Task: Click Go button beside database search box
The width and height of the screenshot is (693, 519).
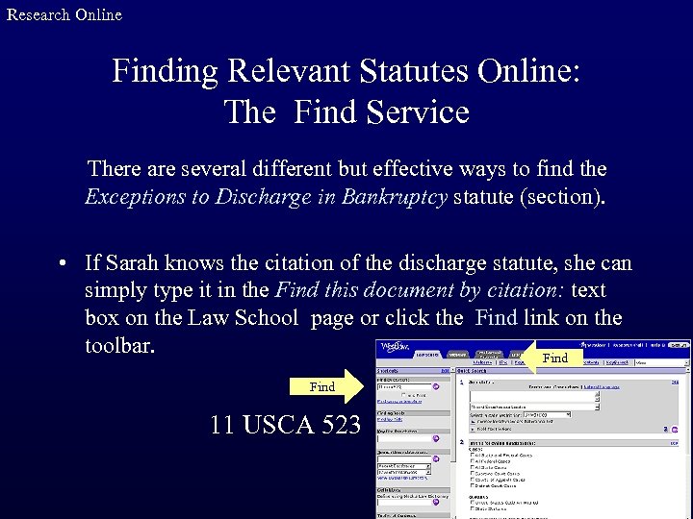Action: 436,459
